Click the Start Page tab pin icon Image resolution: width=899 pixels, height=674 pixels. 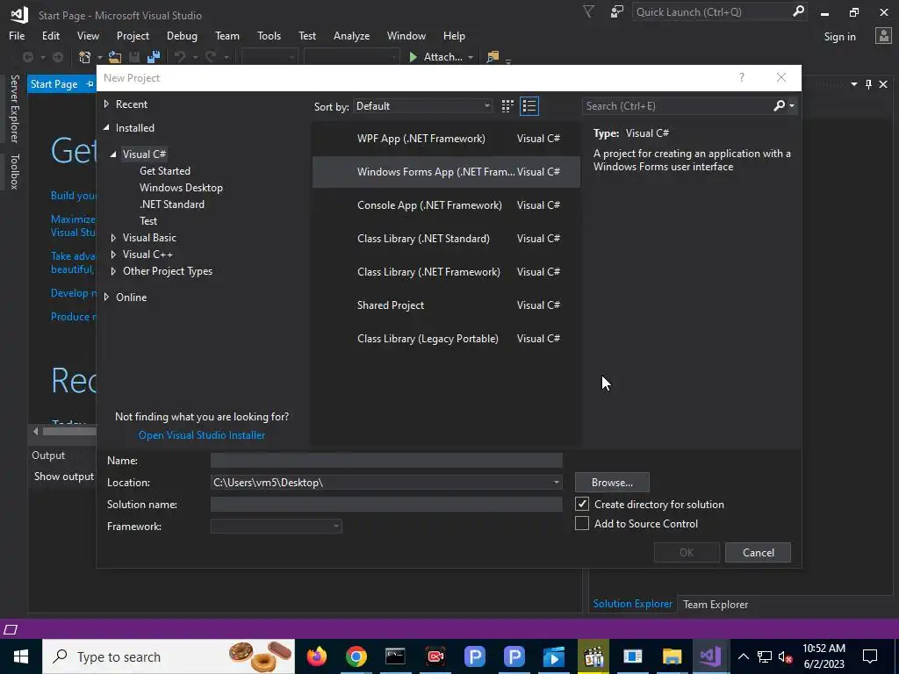pyautogui.click(x=90, y=83)
